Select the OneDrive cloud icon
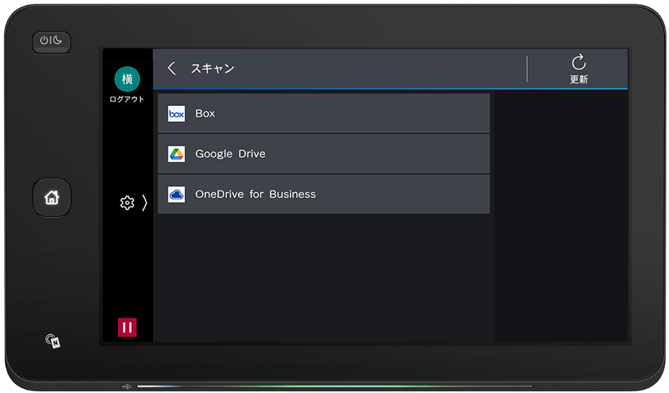The width and height of the screenshot is (669, 393). tap(176, 194)
